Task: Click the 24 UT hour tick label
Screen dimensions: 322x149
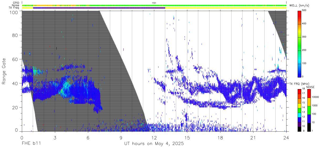Action: point(286,138)
